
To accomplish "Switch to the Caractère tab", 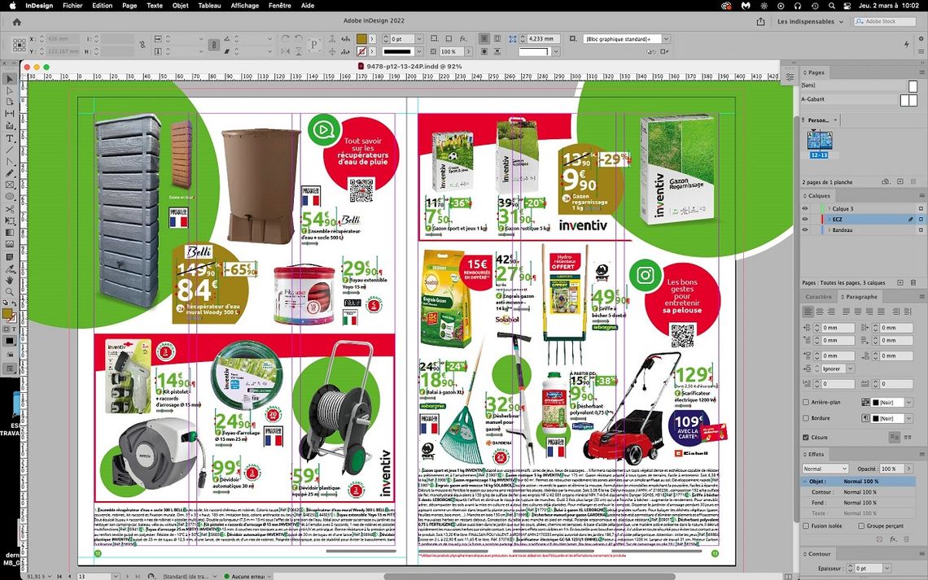I will [x=818, y=296].
